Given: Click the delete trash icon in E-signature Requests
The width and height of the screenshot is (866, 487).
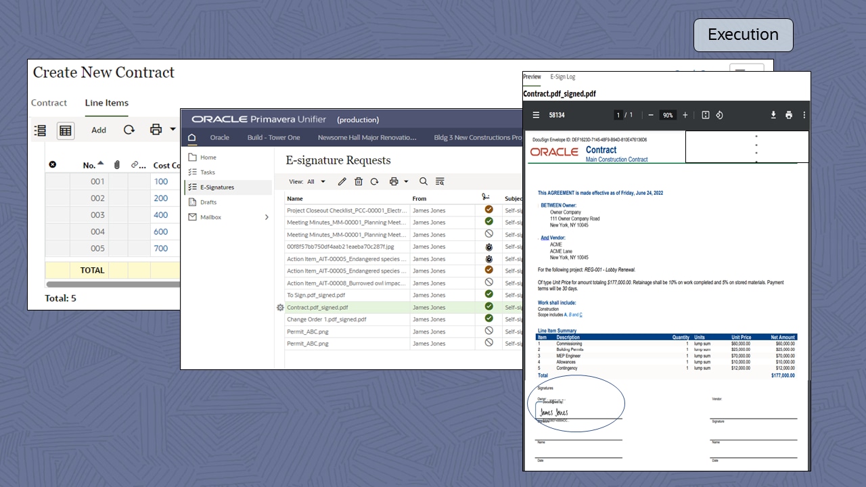Looking at the screenshot, I should click(359, 182).
